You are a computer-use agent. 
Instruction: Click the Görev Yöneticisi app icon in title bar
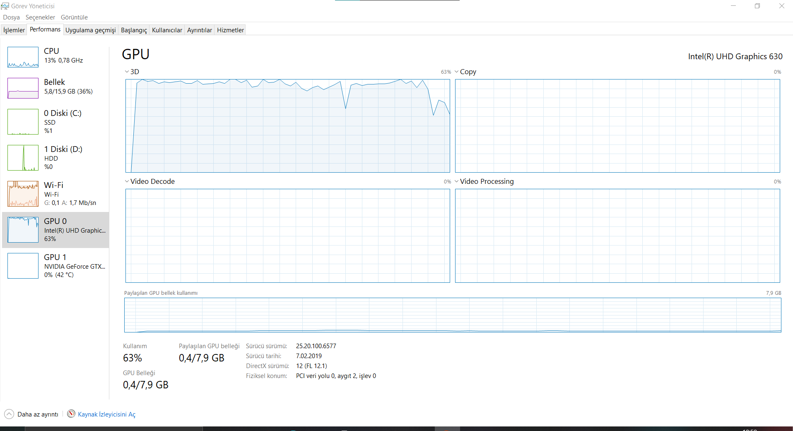tap(5, 6)
